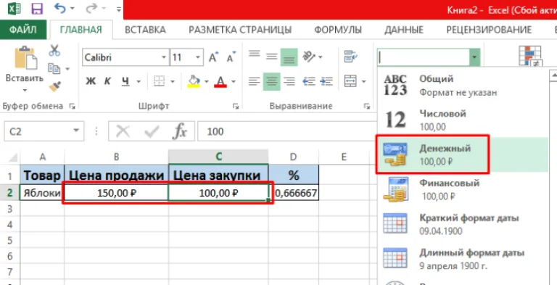This screenshot has height=285, width=557.
Task: Open the Буфер обмена dialog launcher
Action: click(x=72, y=106)
